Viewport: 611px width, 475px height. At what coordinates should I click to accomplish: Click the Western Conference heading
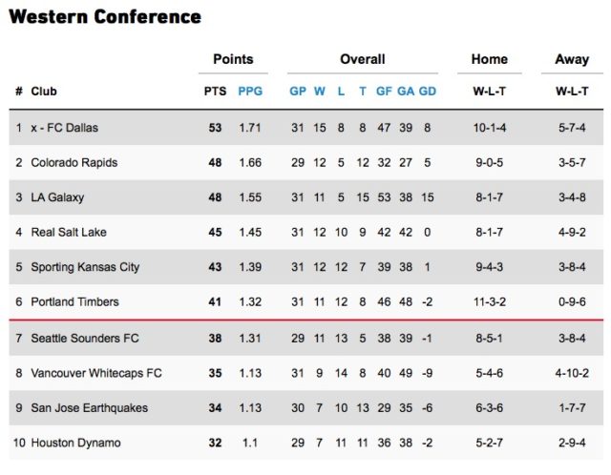click(x=105, y=17)
